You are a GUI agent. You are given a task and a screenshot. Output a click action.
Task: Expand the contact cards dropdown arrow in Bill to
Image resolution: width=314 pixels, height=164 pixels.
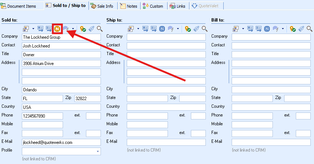[x=243, y=29]
